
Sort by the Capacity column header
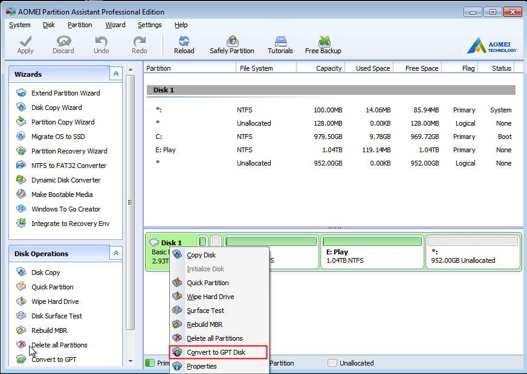click(x=321, y=68)
